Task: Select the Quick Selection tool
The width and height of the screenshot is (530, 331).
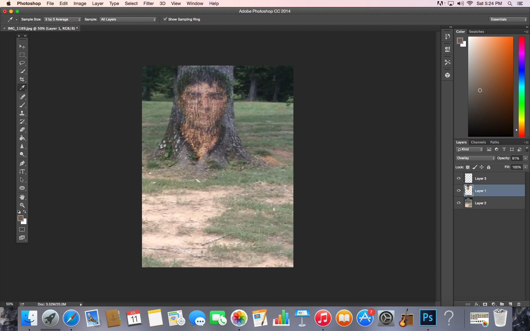Action: click(22, 71)
